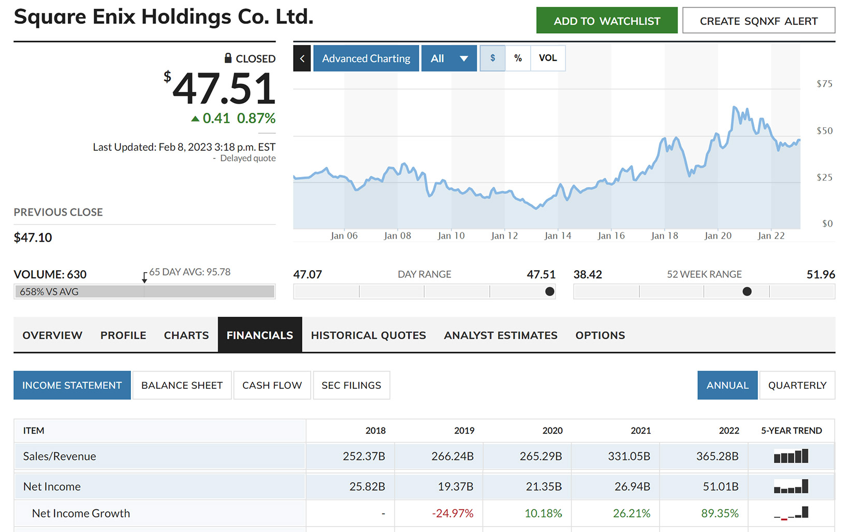Click the 26.21% growth value
Screen dimensions: 846x532
tap(632, 513)
